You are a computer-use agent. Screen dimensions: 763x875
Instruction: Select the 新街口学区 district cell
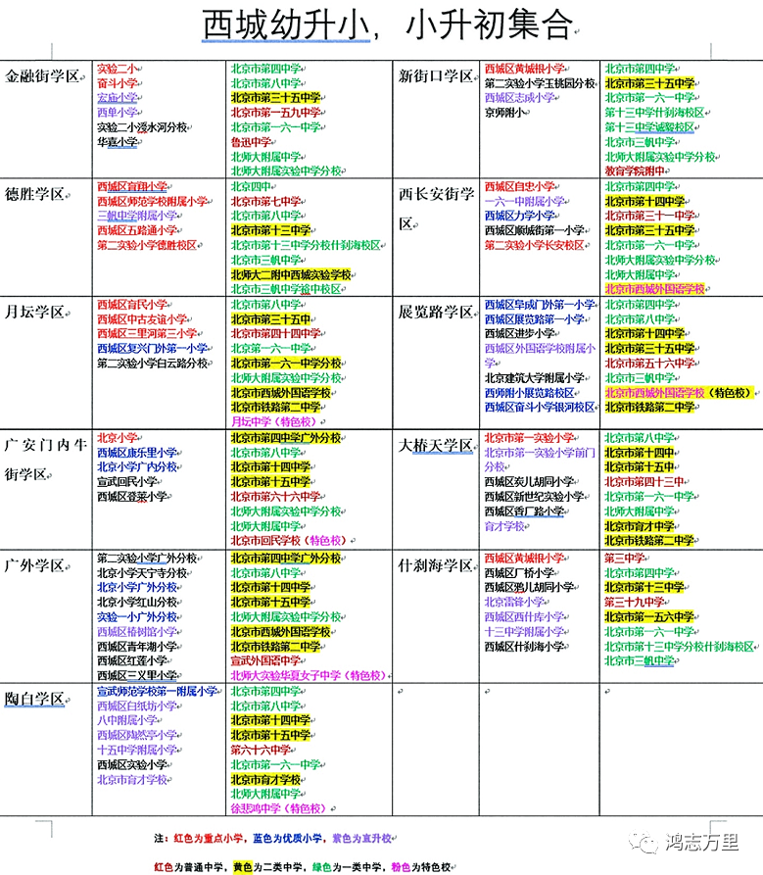click(x=436, y=119)
